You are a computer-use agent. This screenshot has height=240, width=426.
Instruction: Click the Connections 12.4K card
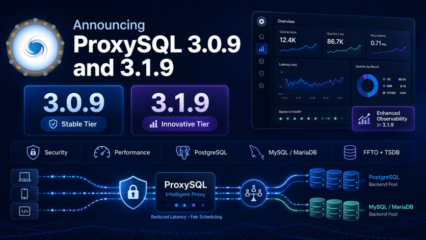coord(298,41)
